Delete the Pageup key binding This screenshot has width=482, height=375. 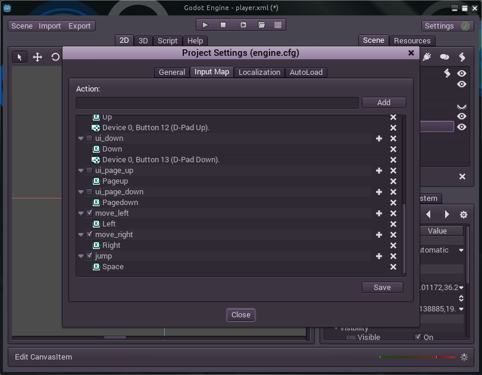[393, 181]
